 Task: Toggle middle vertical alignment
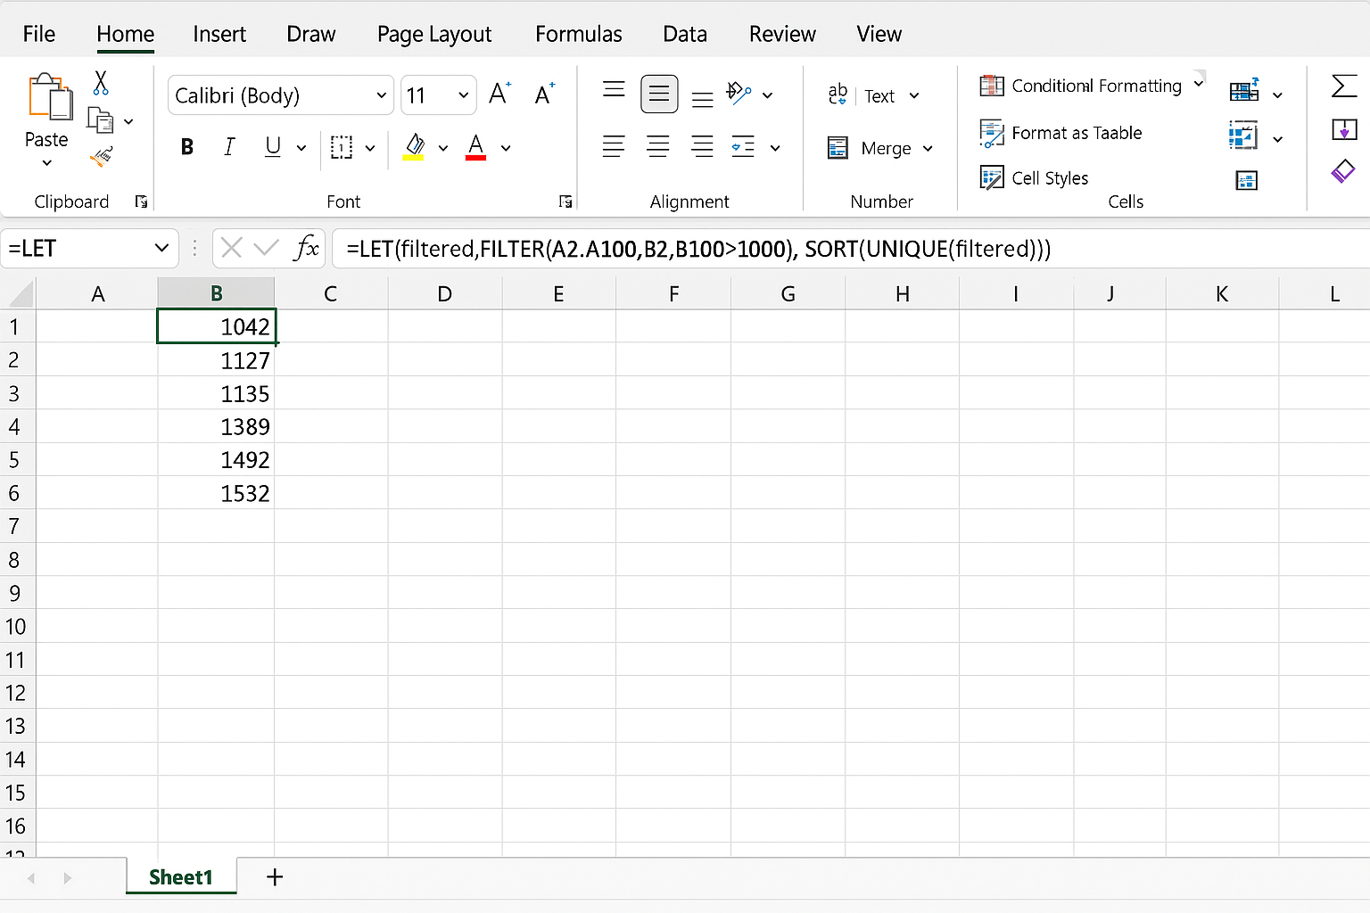(x=659, y=94)
